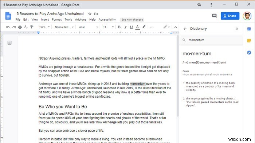Viewport: 255px width, 143px height.
Task: Click the document vertical scrollbar
Action: tap(178, 76)
